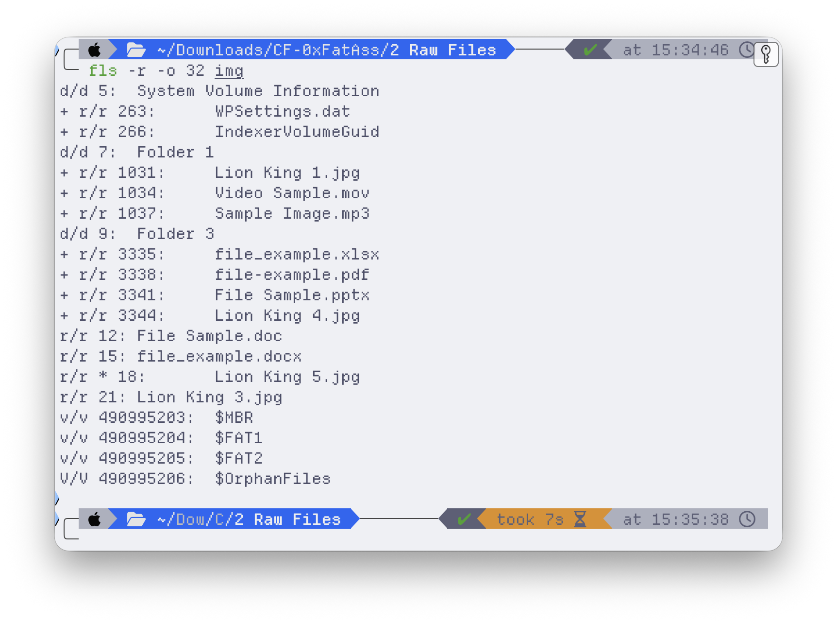The height and width of the screenshot is (623, 837).
Task: Click the inode number 3335
Action: click(x=136, y=254)
